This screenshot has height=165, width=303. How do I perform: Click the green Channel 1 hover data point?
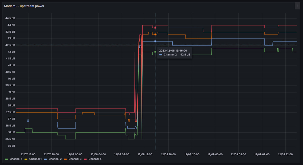point(155,52)
